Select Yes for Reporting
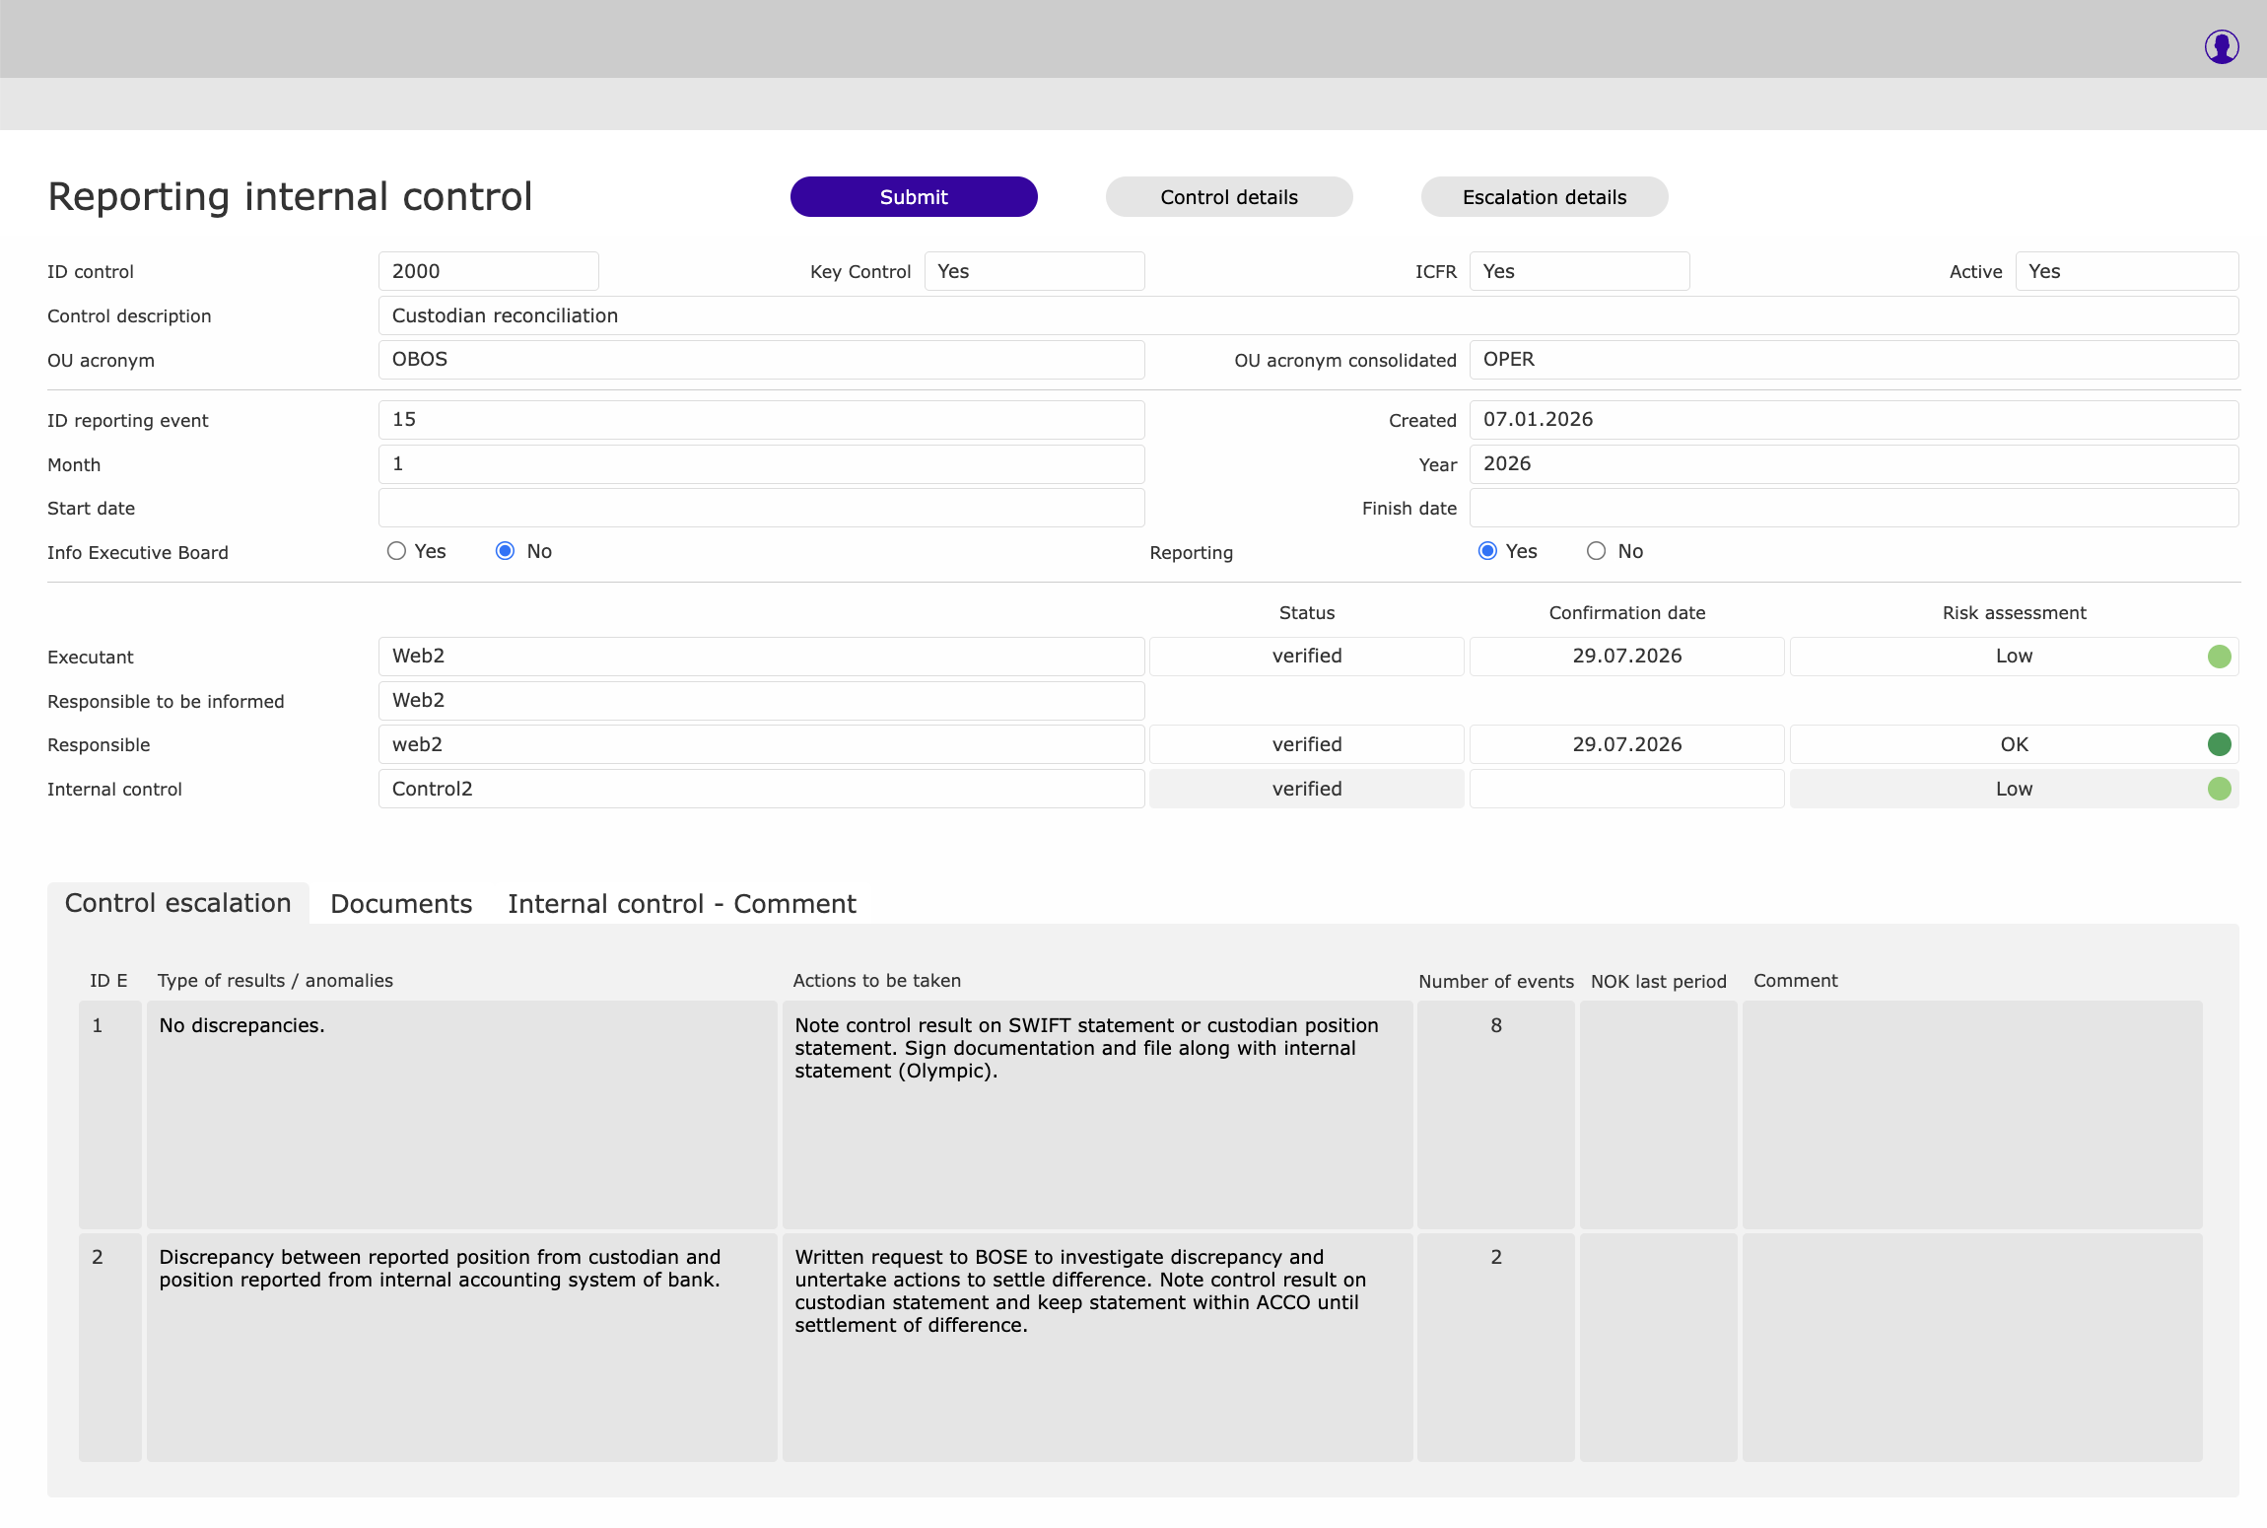2267x1528 pixels. [1487, 551]
